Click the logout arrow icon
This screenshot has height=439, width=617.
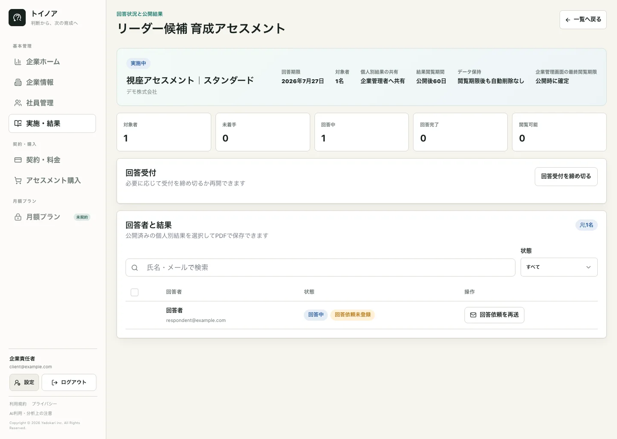click(x=54, y=382)
